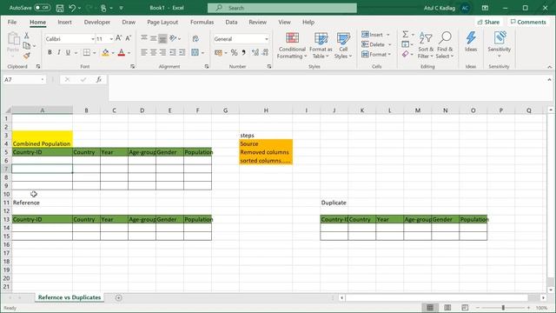Switch to Page Layout tab
This screenshot has height=313, width=556.
pyautogui.click(x=162, y=22)
